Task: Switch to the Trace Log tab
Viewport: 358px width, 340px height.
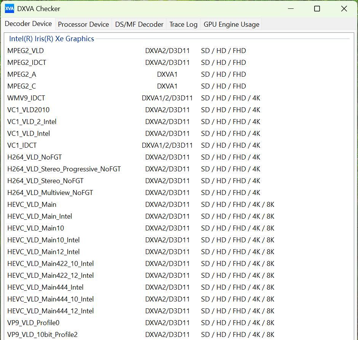Action: tap(183, 24)
